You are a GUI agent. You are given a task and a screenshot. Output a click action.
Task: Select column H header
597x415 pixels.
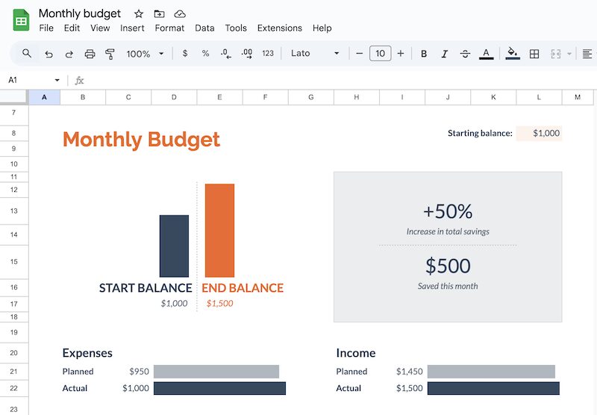tap(357, 97)
